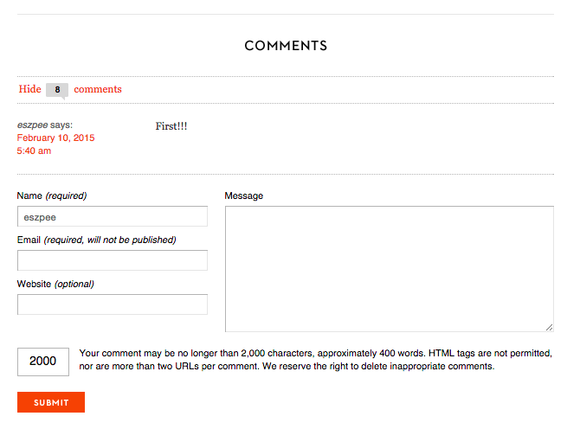Click inside the Message text area
Viewport: 567px width, 429px height.
(389, 268)
